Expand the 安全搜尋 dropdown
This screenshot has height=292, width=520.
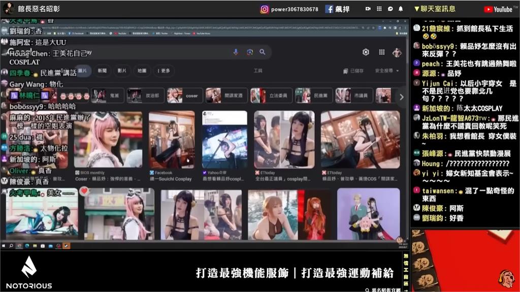coord(387,71)
